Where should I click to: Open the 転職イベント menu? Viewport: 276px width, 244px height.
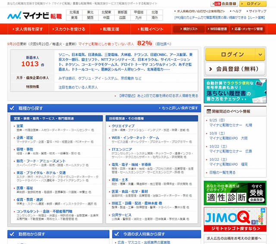[151, 29]
